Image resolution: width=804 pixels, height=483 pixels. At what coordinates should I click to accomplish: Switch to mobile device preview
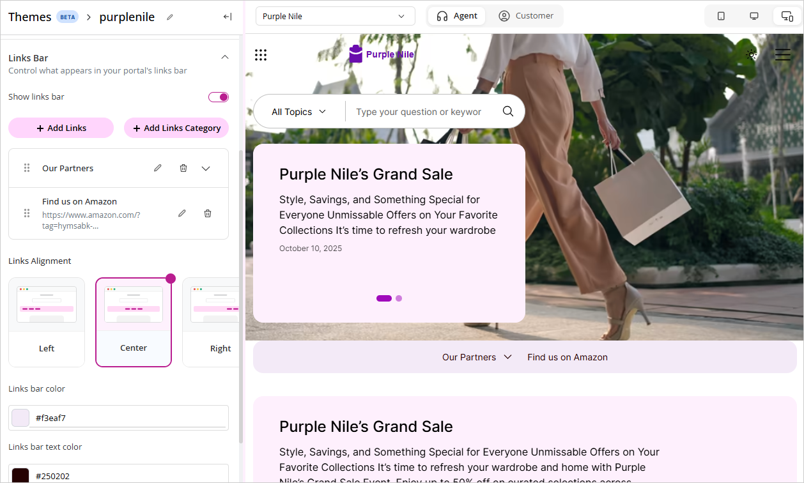721,16
